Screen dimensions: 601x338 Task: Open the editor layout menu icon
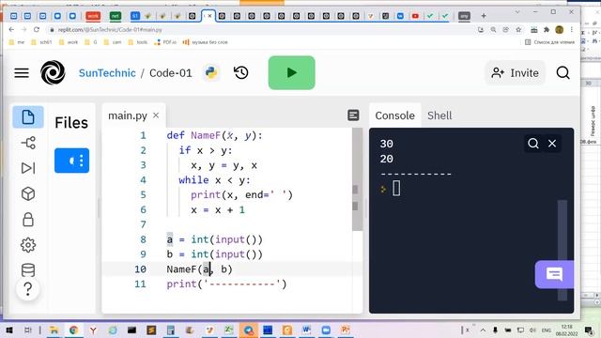[353, 115]
